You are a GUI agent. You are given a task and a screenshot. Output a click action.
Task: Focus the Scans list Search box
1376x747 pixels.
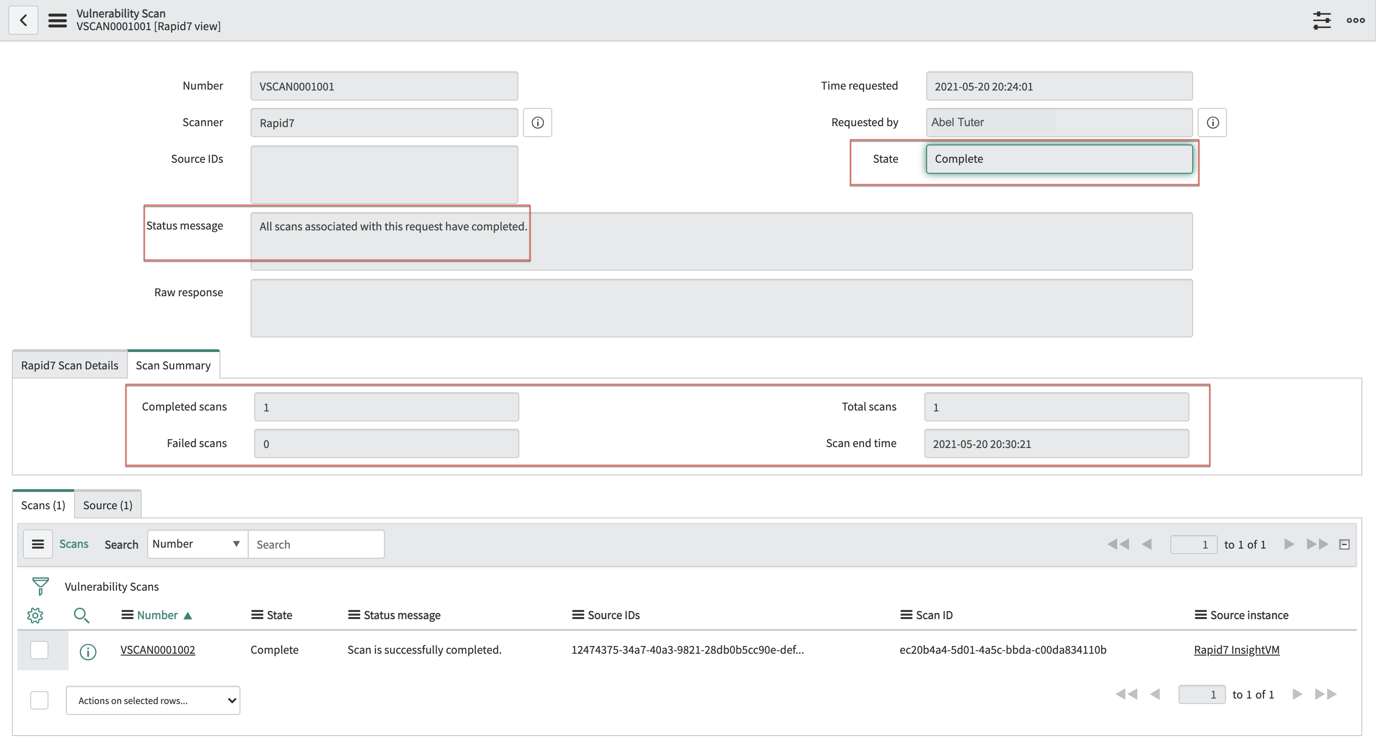tap(316, 544)
